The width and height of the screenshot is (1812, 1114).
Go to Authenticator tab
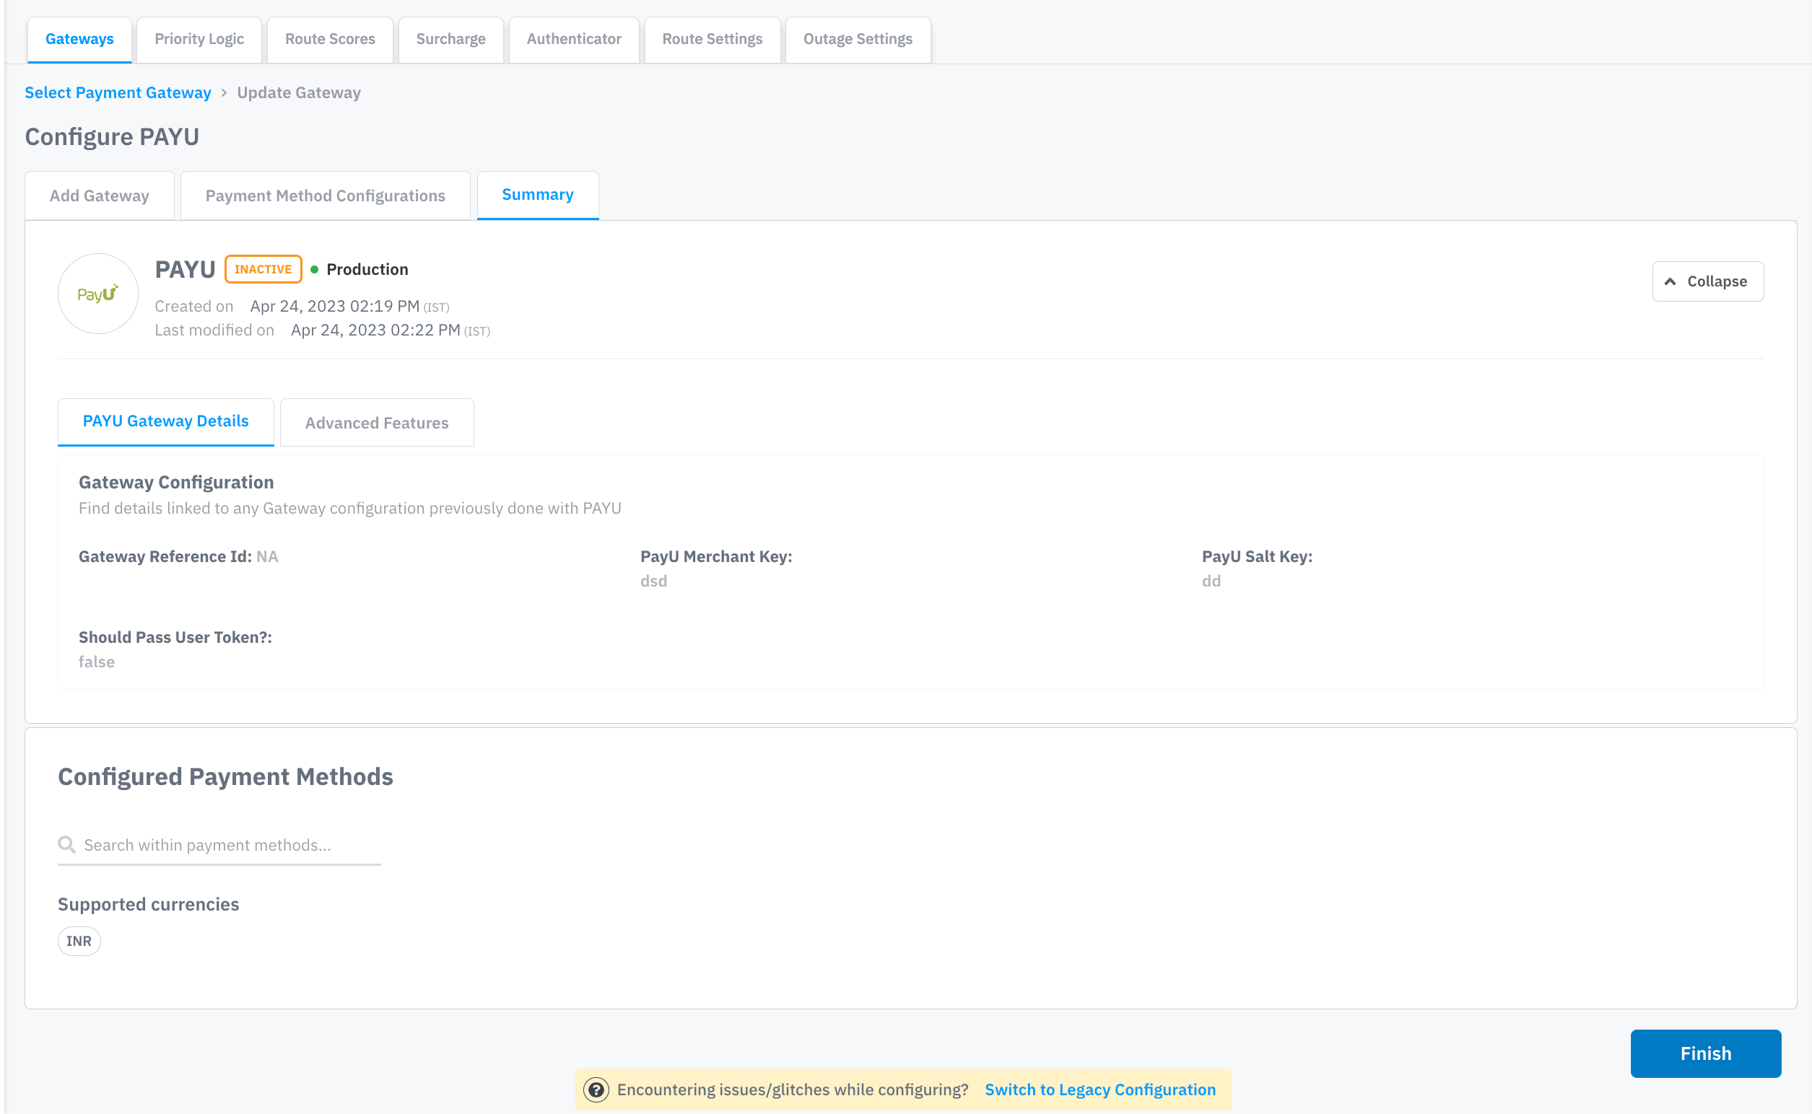click(573, 39)
